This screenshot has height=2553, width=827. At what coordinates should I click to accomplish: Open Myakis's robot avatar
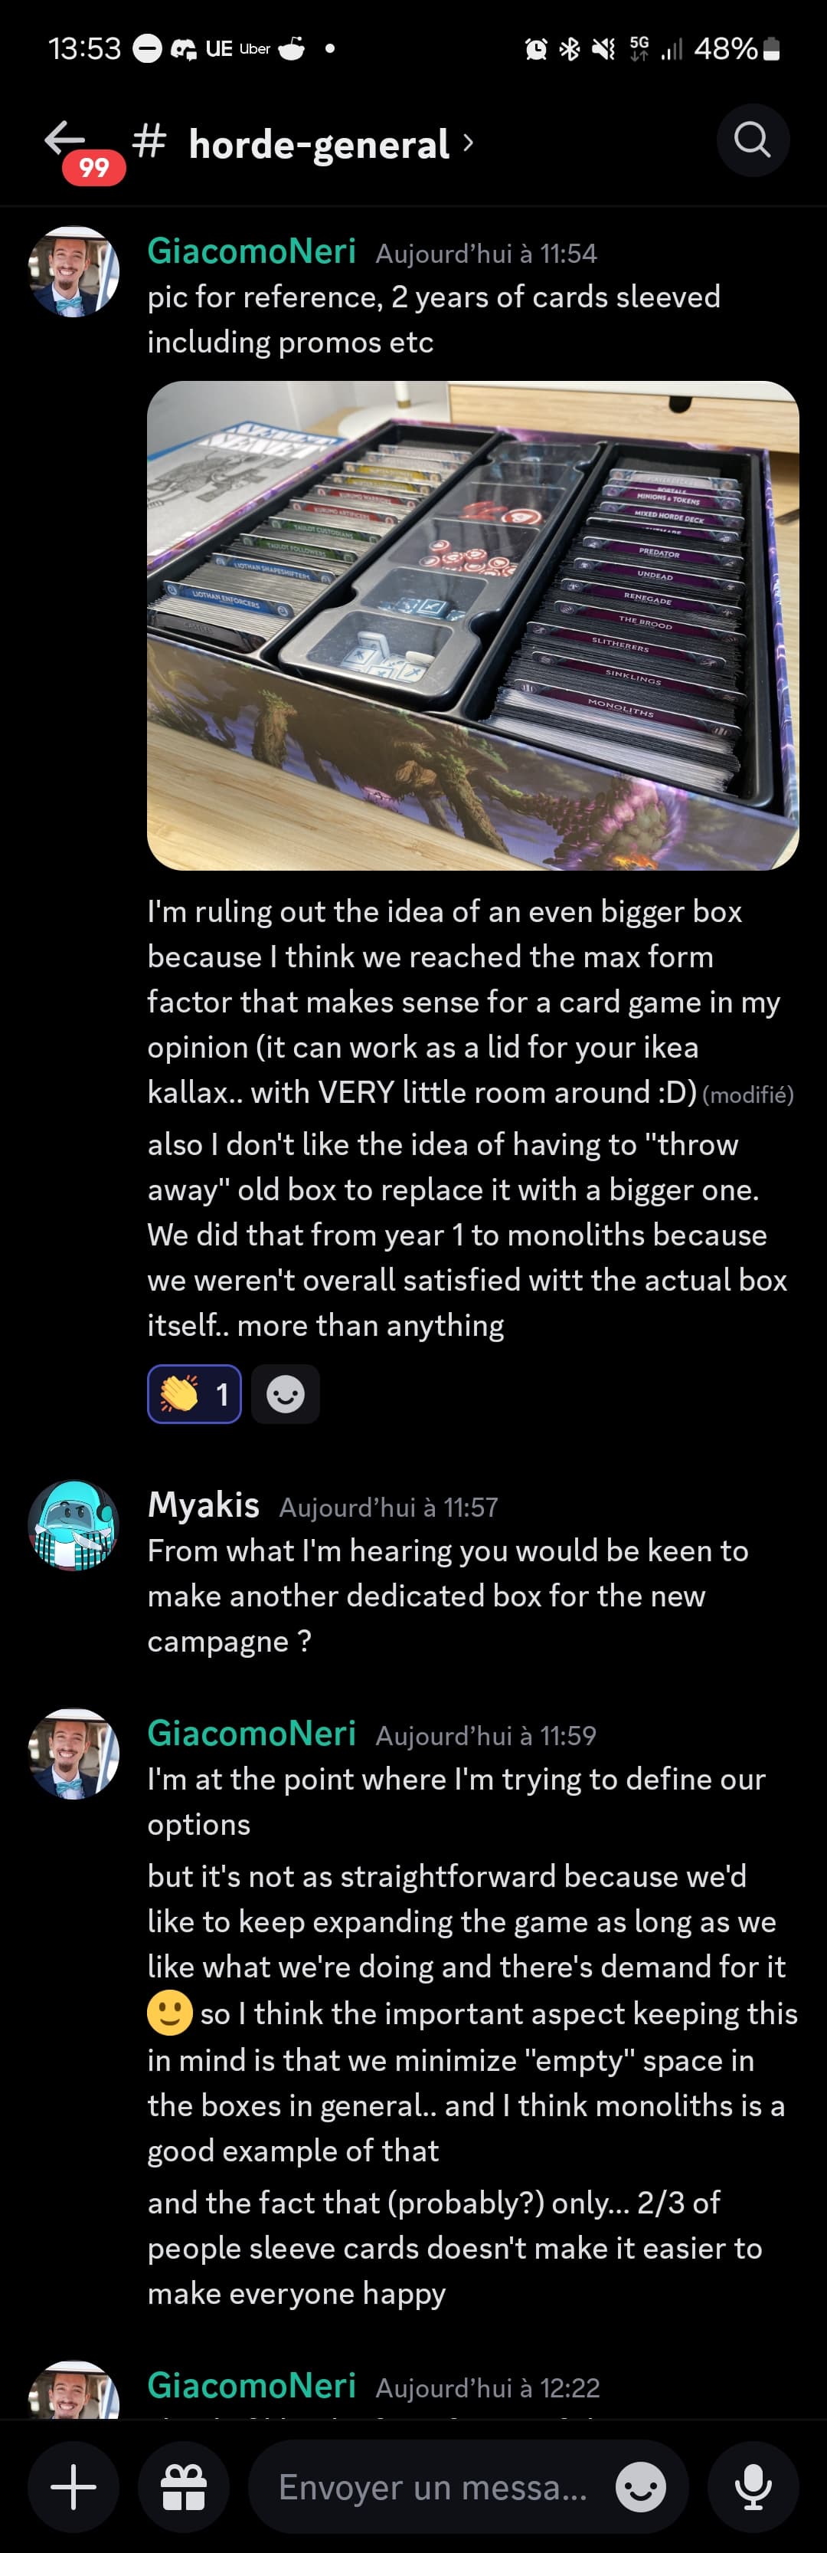tap(74, 1525)
